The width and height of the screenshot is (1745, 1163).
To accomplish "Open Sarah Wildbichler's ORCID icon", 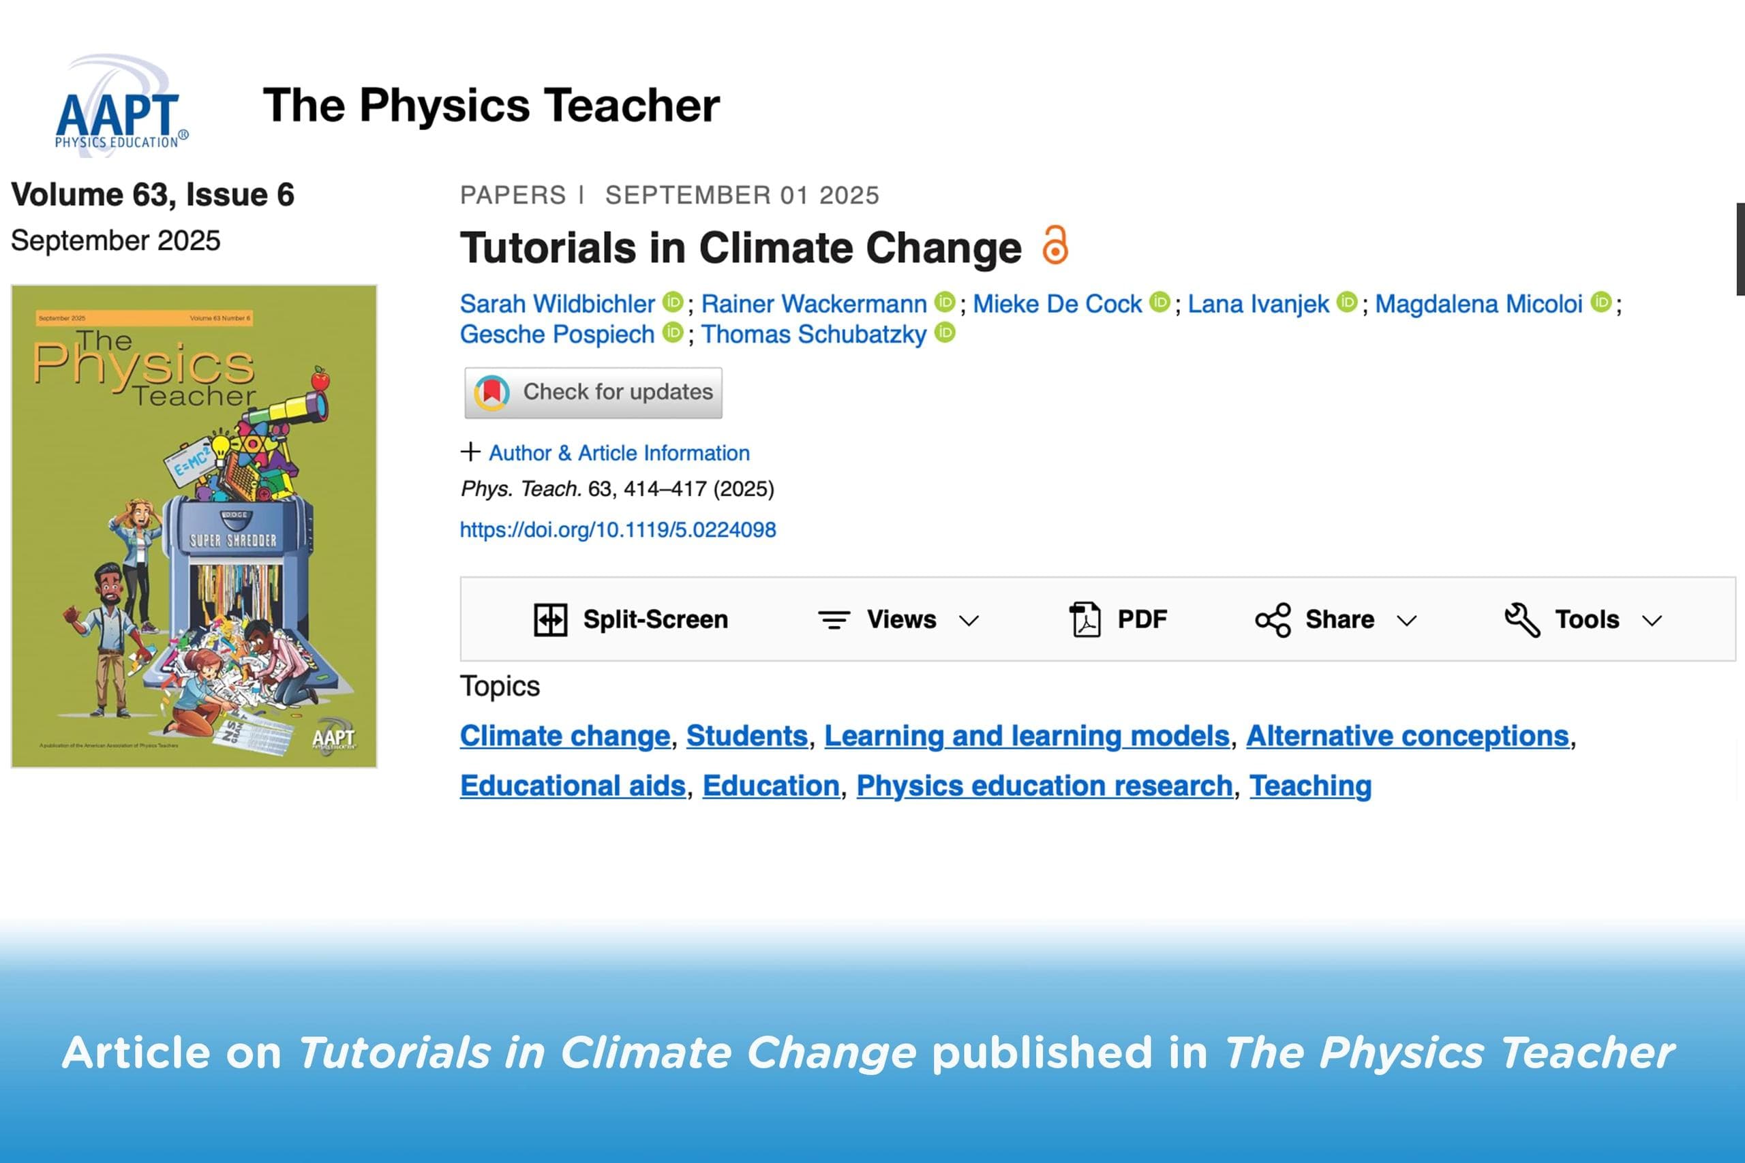I will 672,303.
